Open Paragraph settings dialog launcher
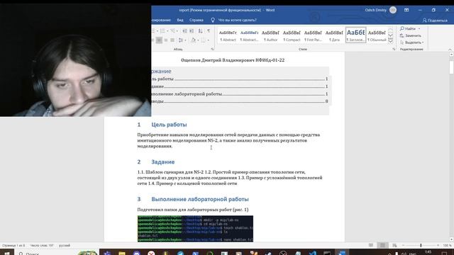454x255 pixels. pyautogui.click(x=212, y=49)
